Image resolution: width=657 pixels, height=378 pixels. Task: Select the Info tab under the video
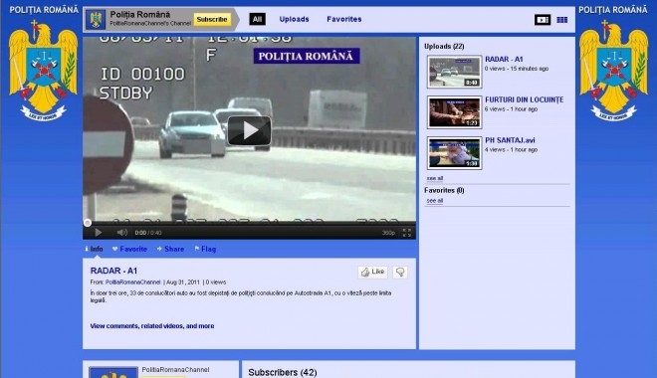coord(94,249)
